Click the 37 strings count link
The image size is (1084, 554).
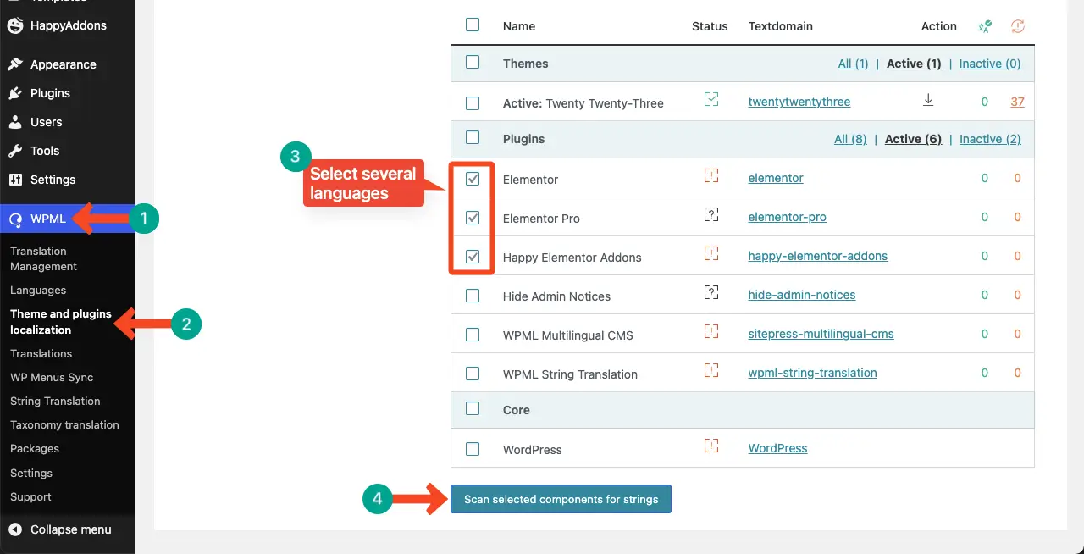coord(1017,102)
